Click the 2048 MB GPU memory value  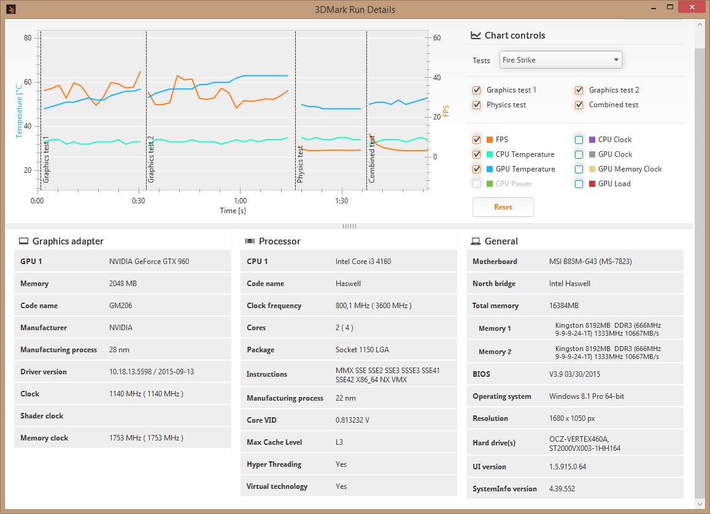123,284
